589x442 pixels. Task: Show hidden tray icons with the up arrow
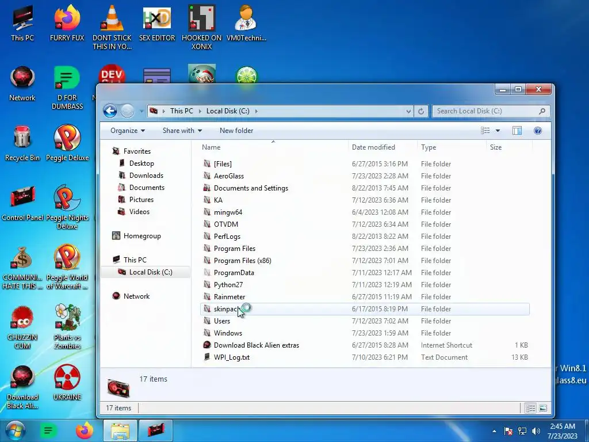point(494,431)
